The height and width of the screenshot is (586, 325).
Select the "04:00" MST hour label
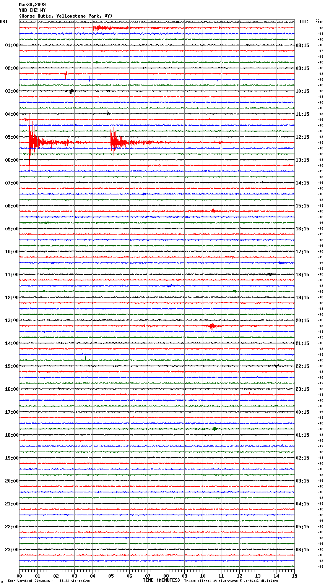pos(12,114)
